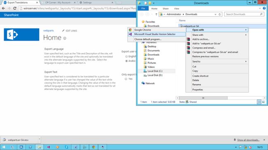Select the webparts.ar-SA file row
The height and width of the screenshot is (150, 268).
tap(222, 26)
